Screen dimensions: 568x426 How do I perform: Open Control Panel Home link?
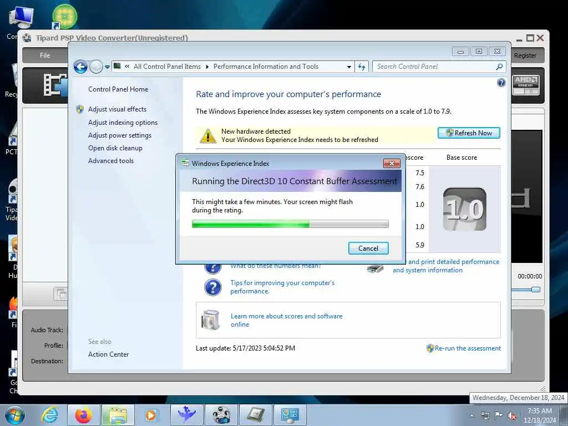pyautogui.click(x=118, y=89)
